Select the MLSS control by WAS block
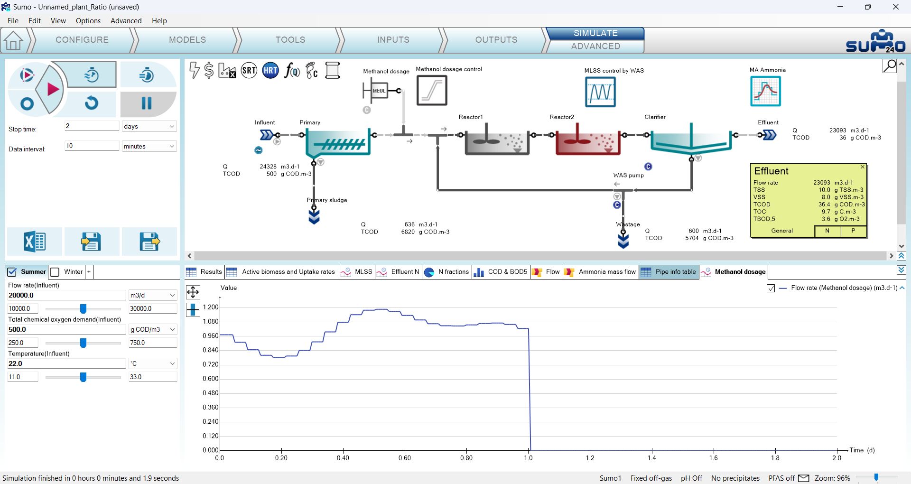 (600, 92)
